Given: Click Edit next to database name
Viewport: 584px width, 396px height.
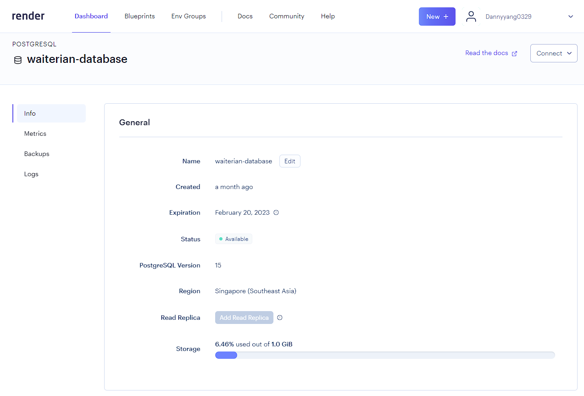Looking at the screenshot, I should point(290,161).
